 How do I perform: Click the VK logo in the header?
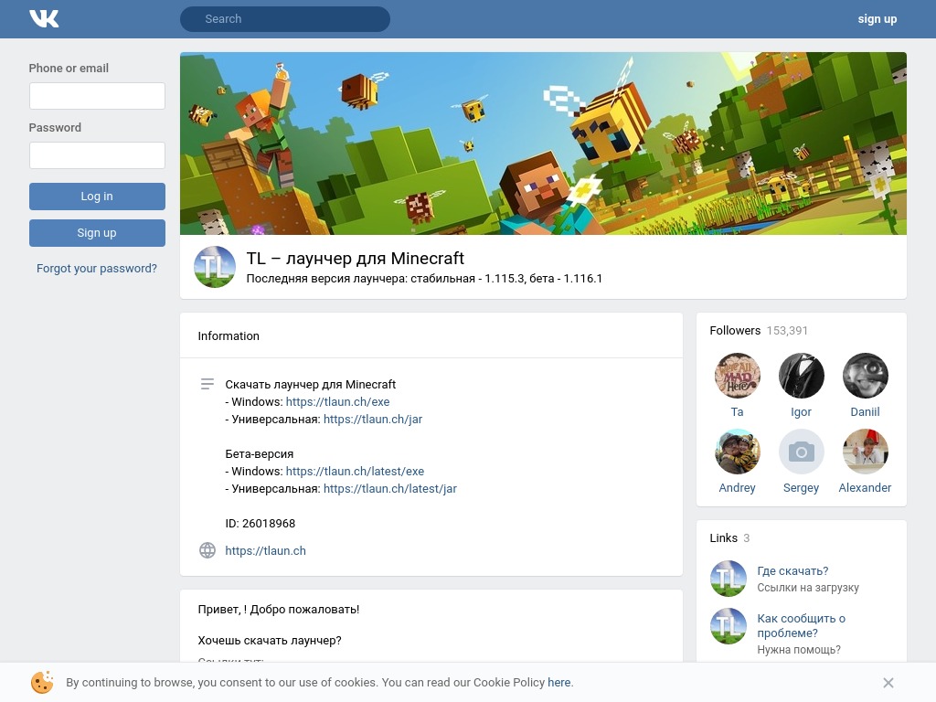(x=44, y=18)
